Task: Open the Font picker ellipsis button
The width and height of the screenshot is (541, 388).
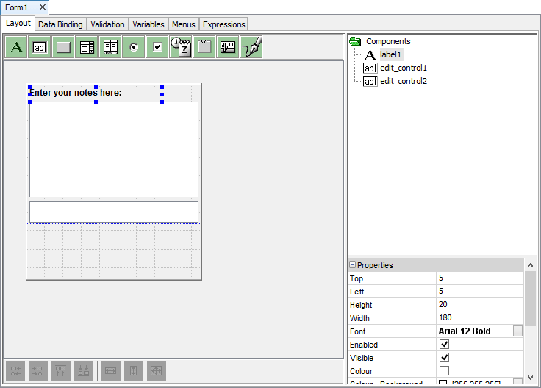Action: [517, 331]
